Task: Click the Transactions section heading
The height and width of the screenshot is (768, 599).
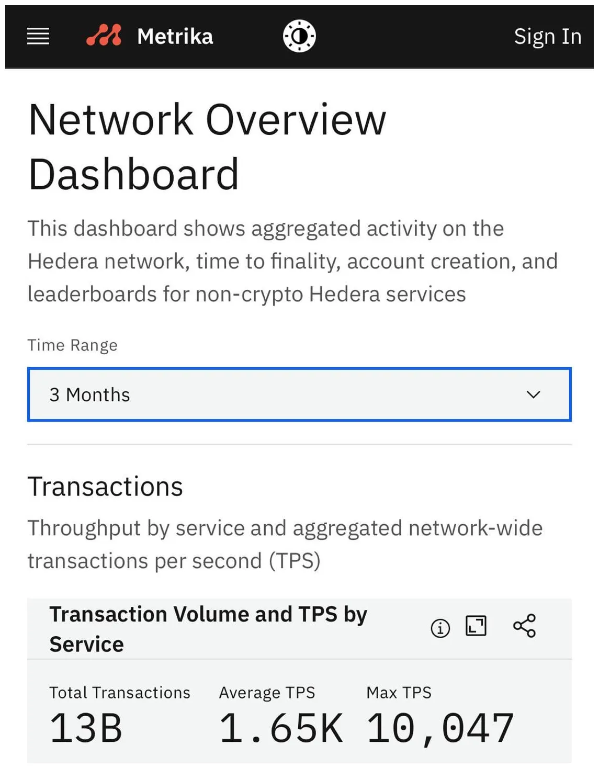Action: click(x=105, y=487)
